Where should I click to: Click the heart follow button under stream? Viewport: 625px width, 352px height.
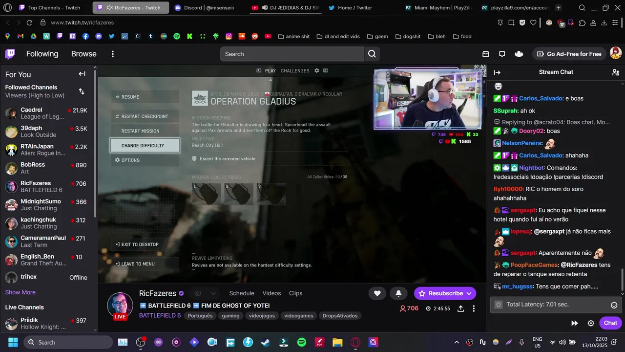point(377,293)
